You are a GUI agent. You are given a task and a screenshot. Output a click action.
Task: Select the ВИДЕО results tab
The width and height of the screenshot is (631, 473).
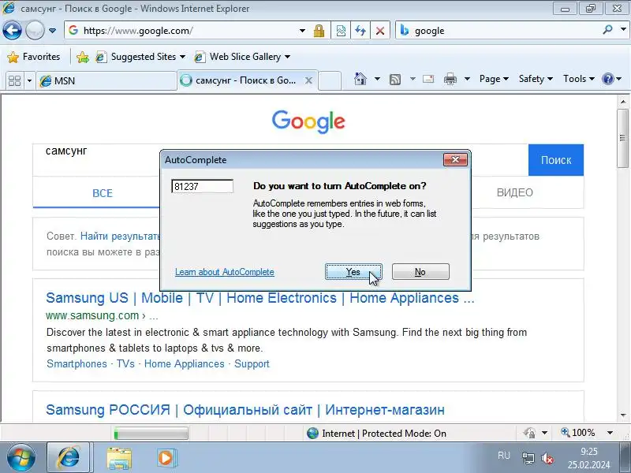pyautogui.click(x=515, y=192)
